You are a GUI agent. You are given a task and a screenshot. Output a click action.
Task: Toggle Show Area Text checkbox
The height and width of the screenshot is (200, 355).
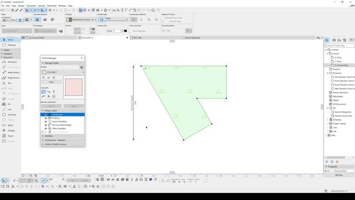coord(131,31)
